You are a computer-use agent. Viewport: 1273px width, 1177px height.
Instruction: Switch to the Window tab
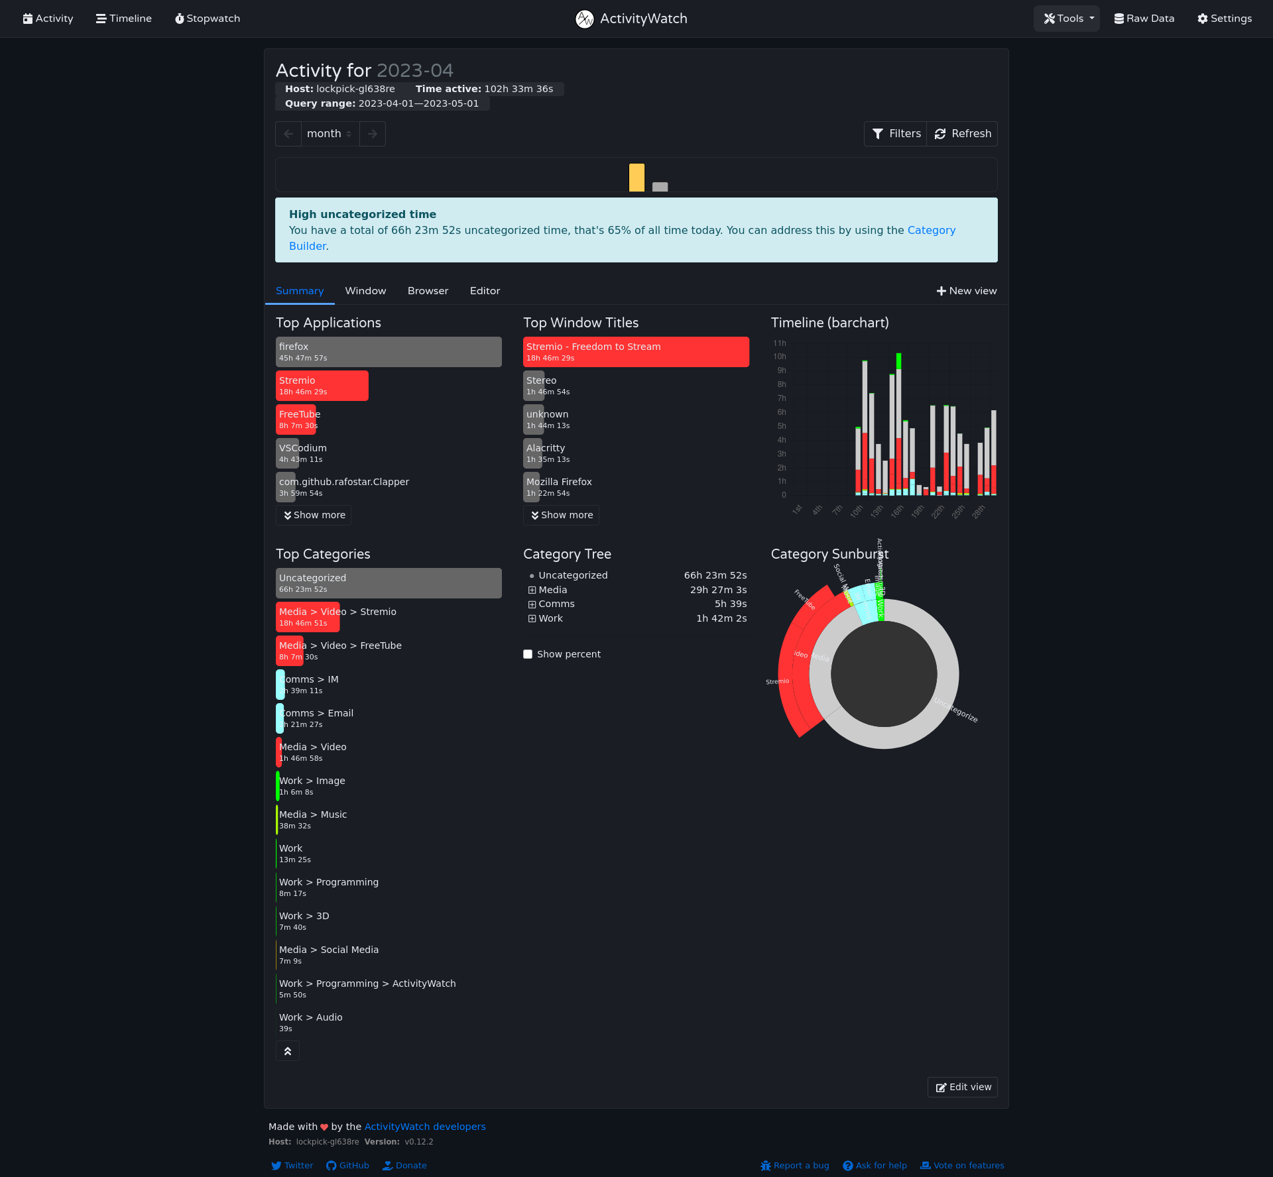[x=365, y=291]
